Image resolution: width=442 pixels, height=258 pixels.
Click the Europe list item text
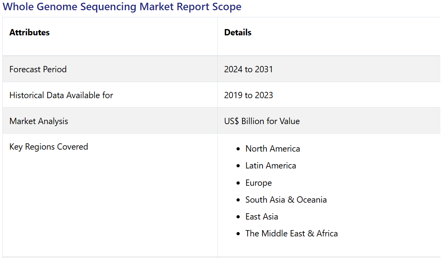pos(258,183)
